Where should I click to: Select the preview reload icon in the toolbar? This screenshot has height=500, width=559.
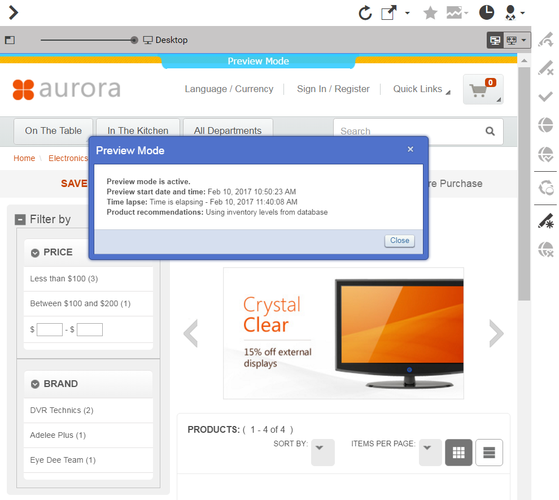tap(365, 12)
